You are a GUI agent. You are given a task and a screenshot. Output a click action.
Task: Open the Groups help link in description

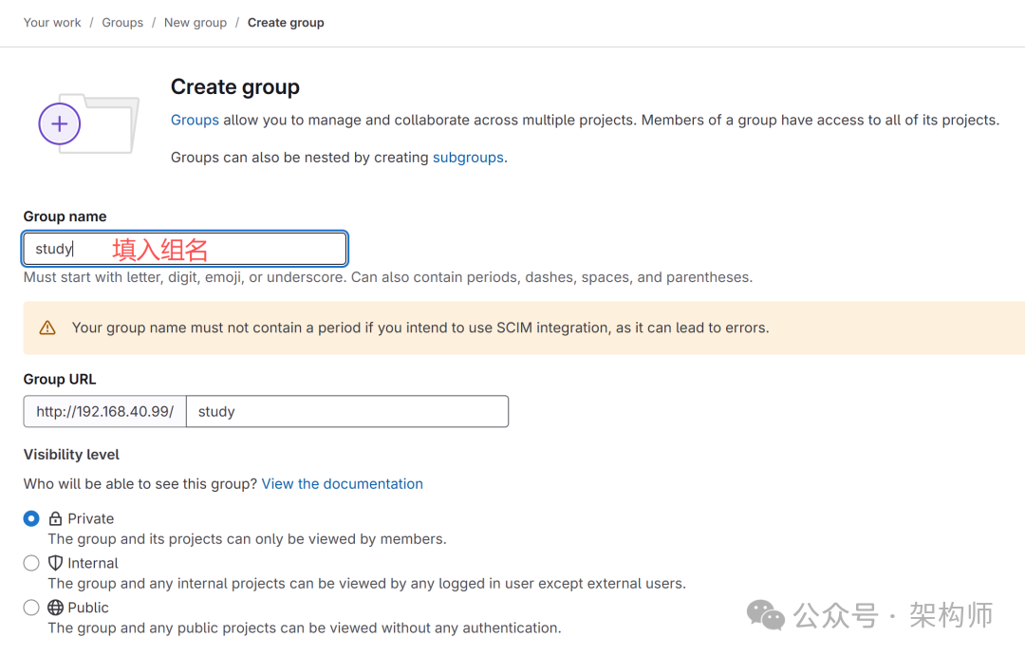point(195,121)
